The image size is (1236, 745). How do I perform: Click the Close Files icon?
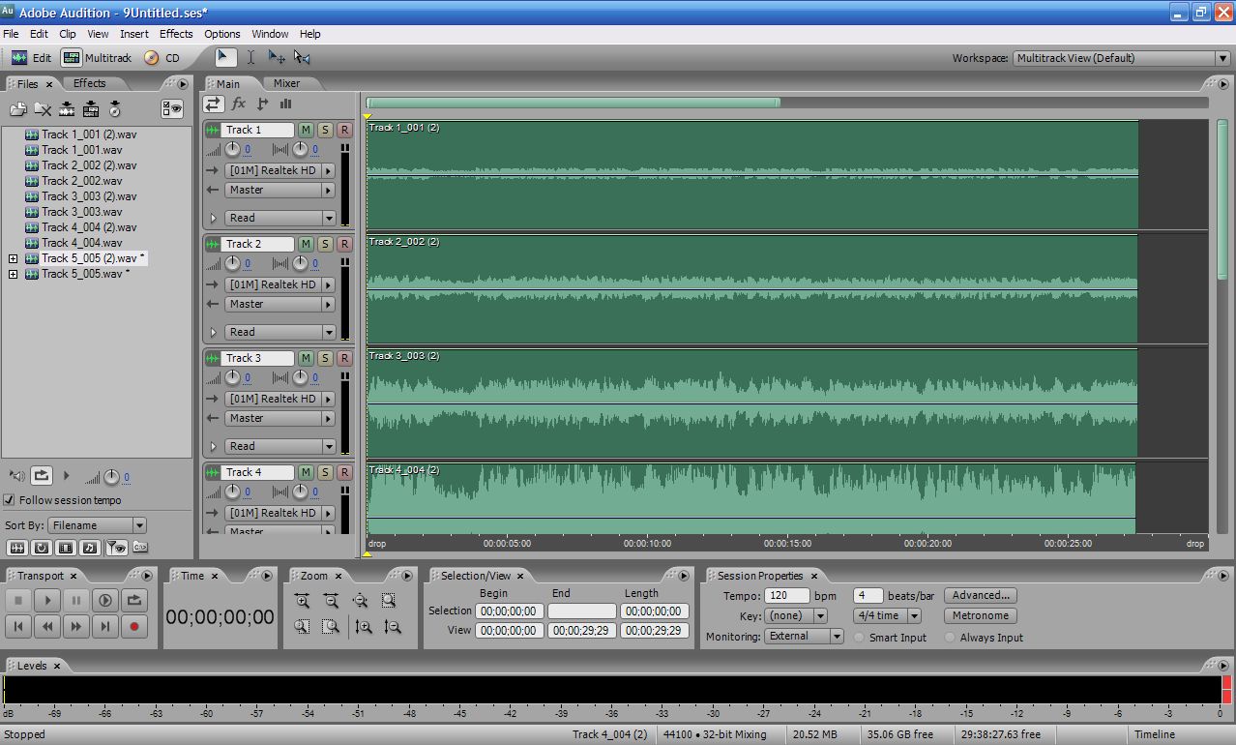click(x=43, y=109)
